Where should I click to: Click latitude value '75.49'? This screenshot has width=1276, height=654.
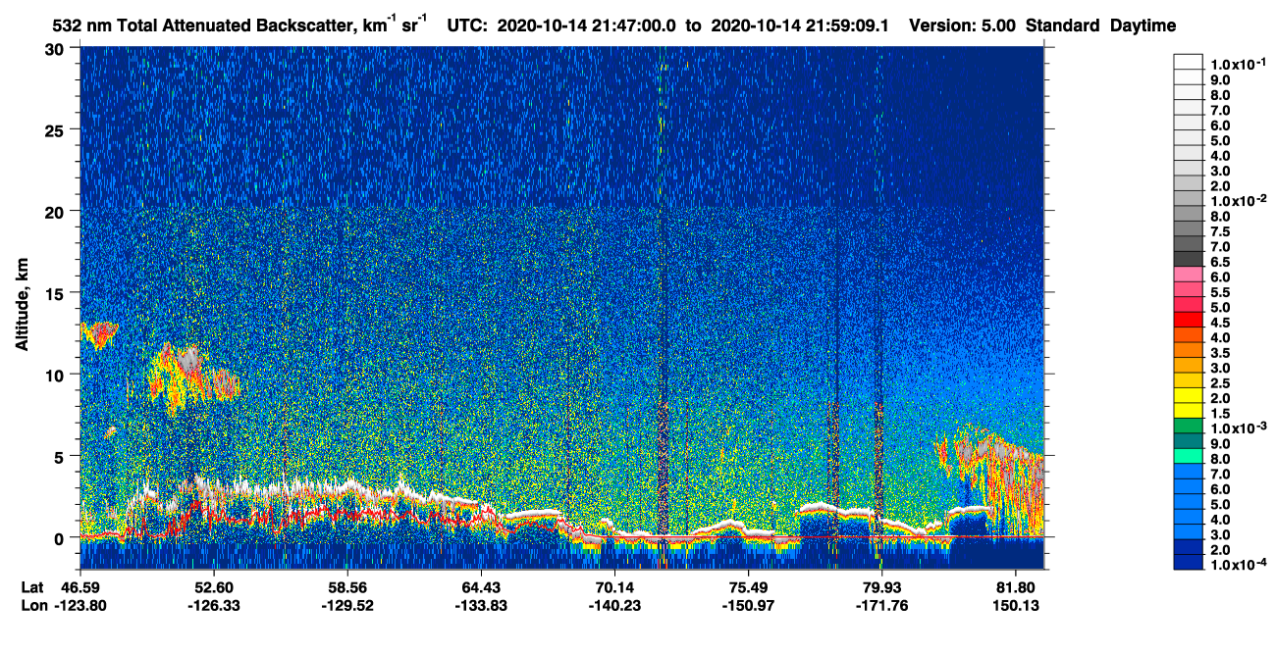pyautogui.click(x=748, y=587)
